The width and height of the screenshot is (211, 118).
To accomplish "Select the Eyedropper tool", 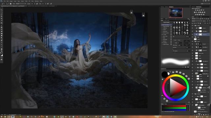I will 2,21.
